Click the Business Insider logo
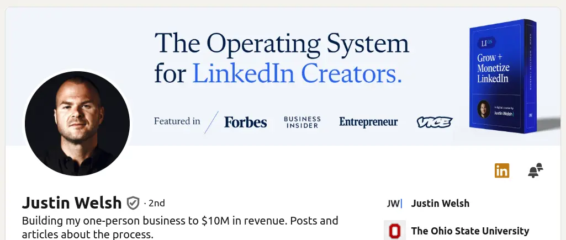 (302, 122)
